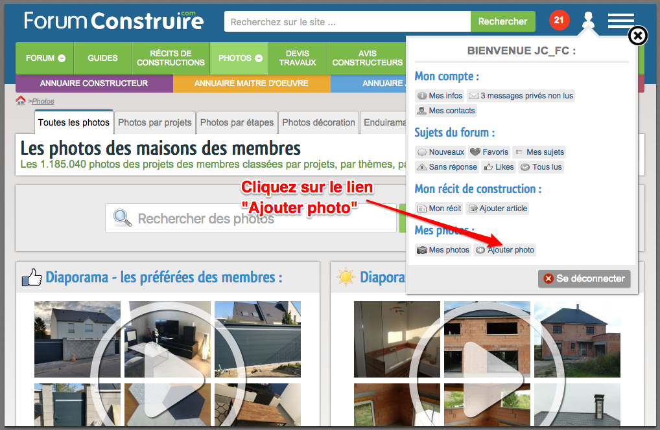
Task: Close the account popup with X
Action: click(638, 36)
